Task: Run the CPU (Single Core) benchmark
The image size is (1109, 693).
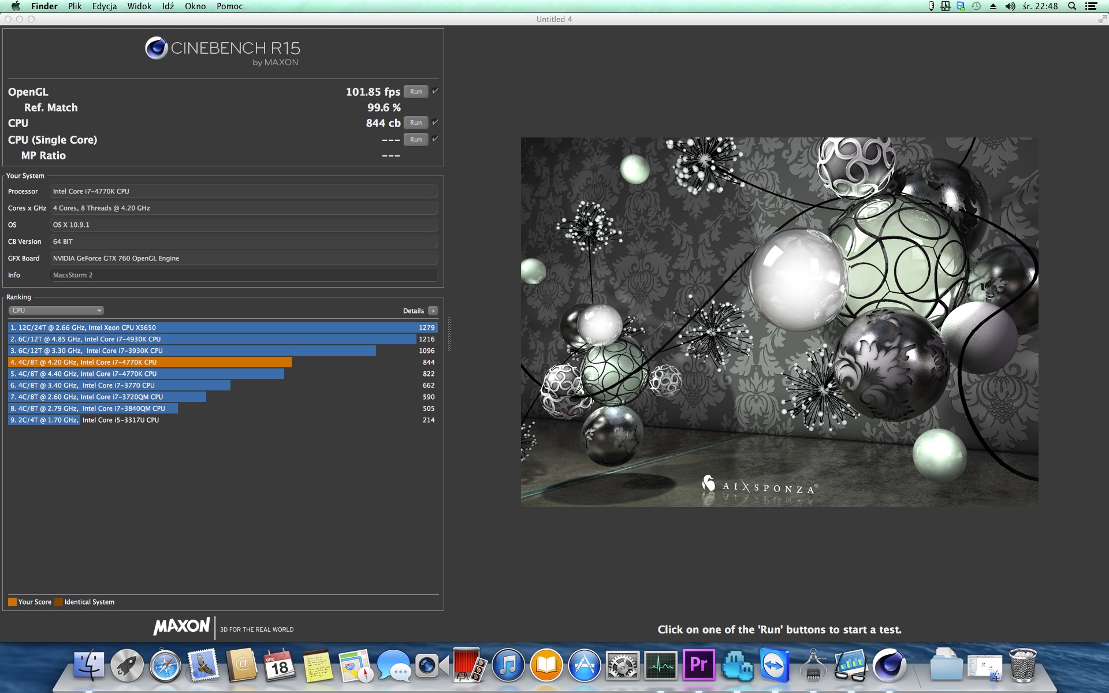Action: point(416,139)
